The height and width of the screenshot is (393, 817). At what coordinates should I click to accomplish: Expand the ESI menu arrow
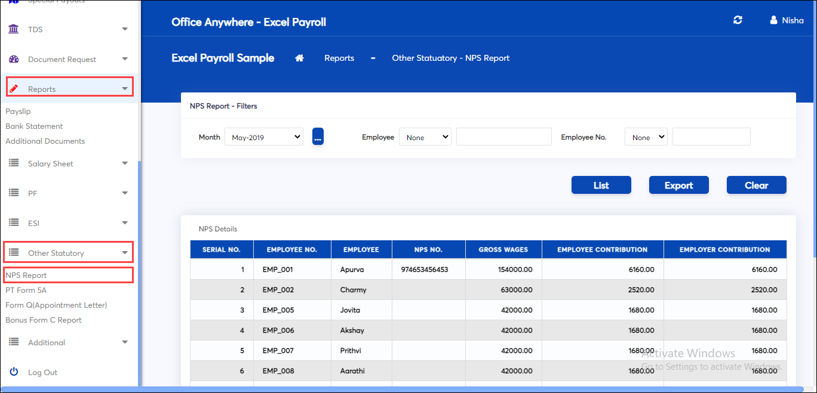(x=125, y=222)
